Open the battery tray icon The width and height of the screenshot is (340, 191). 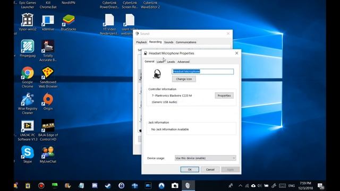pyautogui.click(x=266, y=186)
